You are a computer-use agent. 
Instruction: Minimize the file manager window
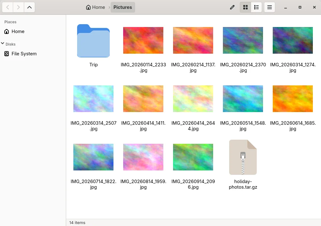click(286, 8)
